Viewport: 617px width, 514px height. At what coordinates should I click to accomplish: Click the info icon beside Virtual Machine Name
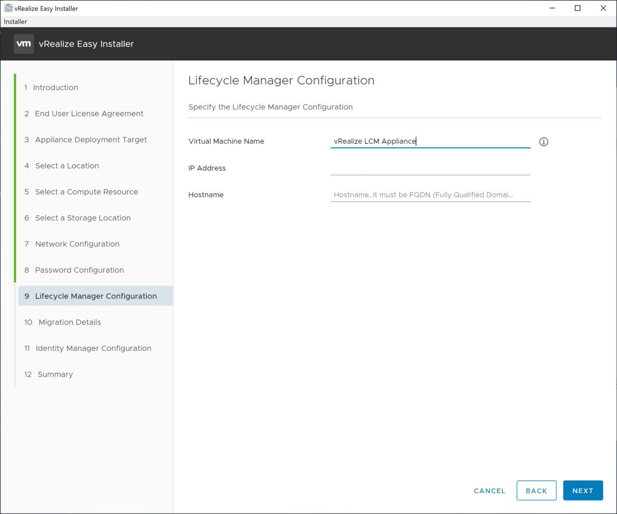click(544, 142)
